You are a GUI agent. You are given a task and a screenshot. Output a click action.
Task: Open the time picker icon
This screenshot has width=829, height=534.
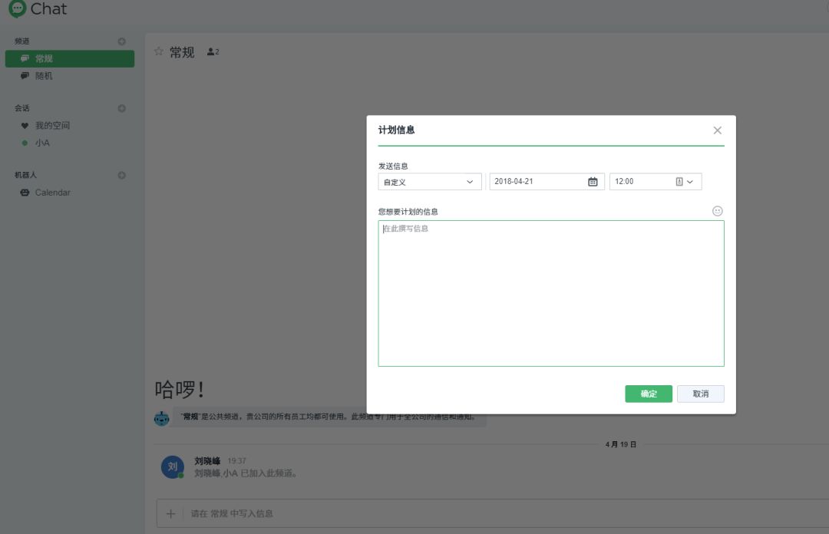click(x=679, y=181)
